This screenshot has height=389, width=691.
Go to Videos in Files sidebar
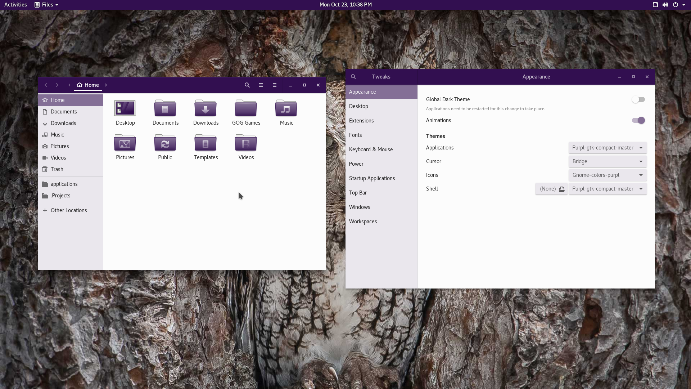(x=71, y=158)
